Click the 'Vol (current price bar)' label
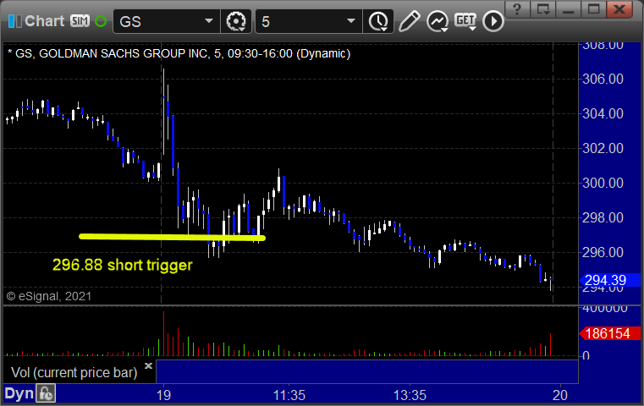Image resolution: width=644 pixels, height=406 pixels. click(x=74, y=372)
